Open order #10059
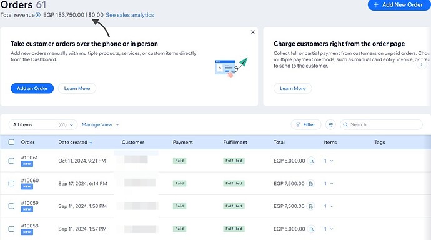 point(30,203)
